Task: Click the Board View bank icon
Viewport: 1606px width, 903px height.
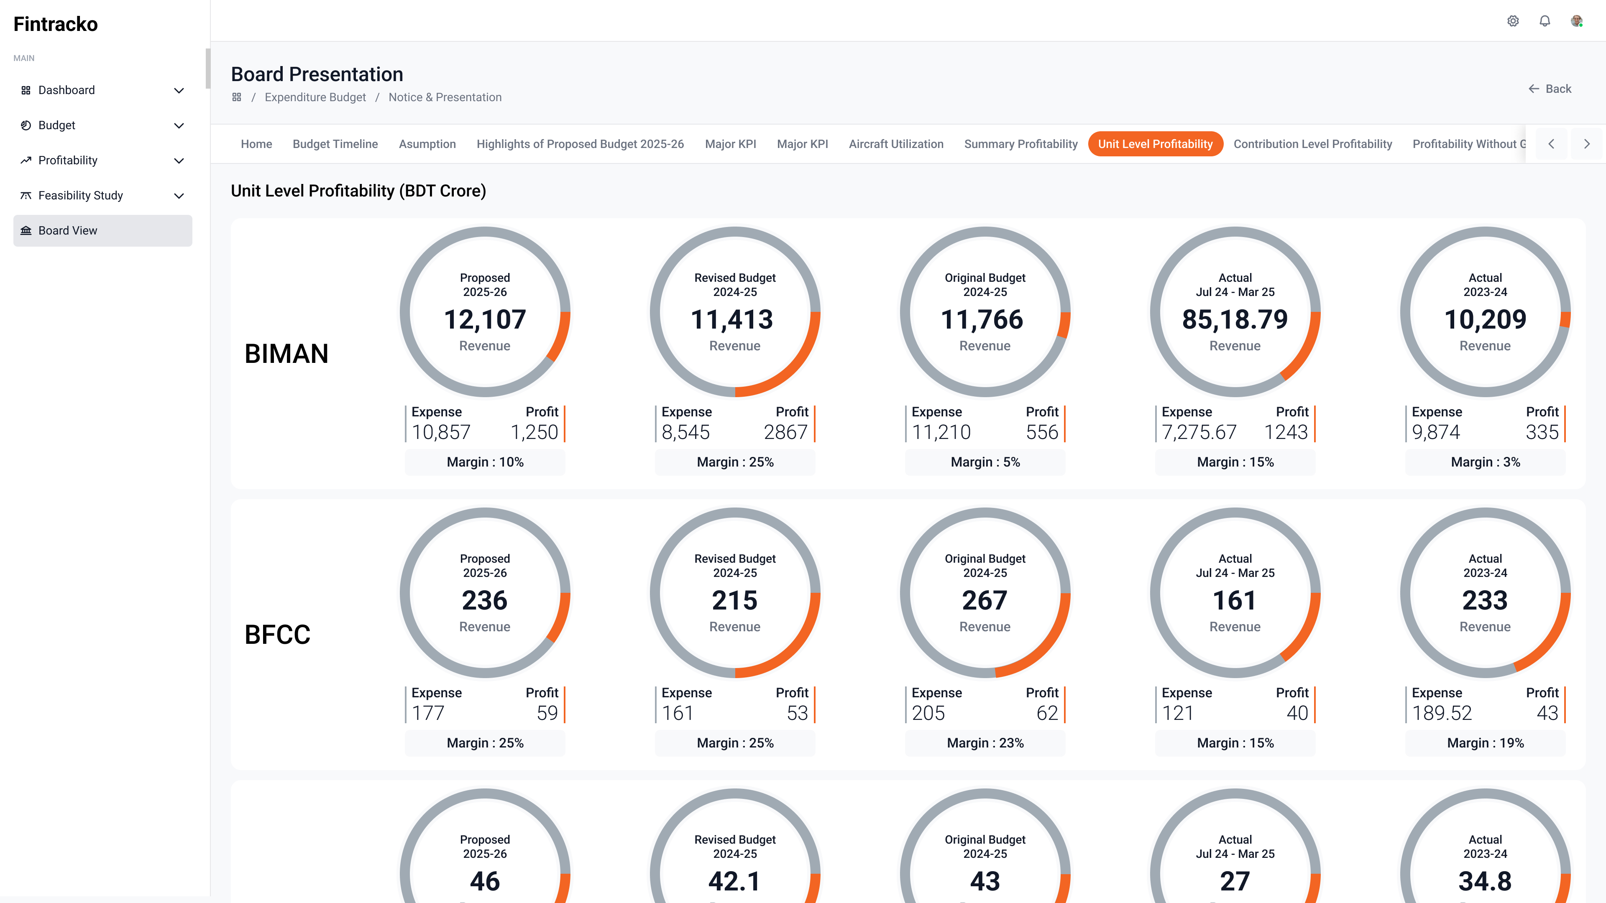Action: tap(26, 231)
